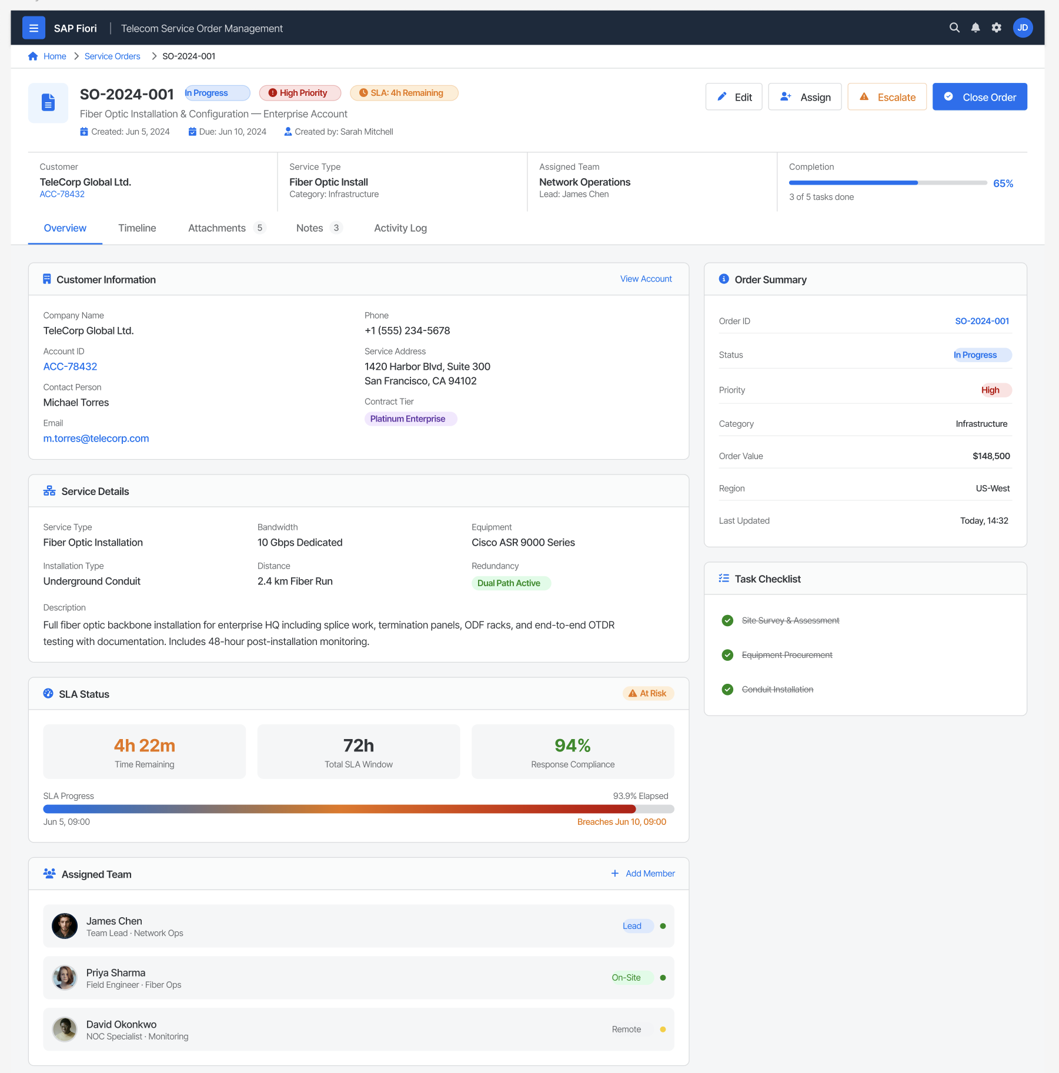
Task: Toggle the Conduit Installation checkmark
Action: tap(727, 689)
